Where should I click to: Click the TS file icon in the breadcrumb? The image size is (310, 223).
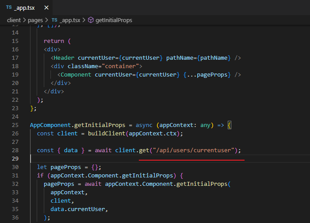pos(55,20)
